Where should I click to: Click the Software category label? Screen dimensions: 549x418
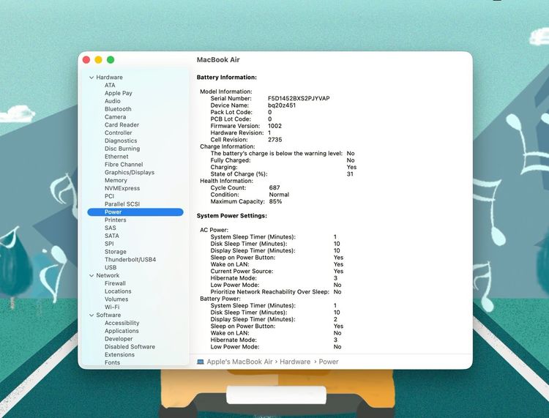108,315
